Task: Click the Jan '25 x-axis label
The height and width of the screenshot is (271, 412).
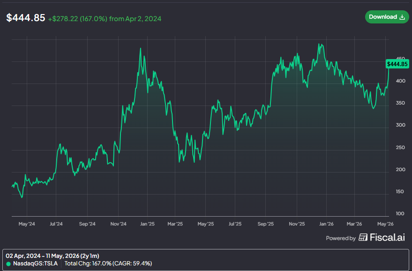Action: (147, 224)
